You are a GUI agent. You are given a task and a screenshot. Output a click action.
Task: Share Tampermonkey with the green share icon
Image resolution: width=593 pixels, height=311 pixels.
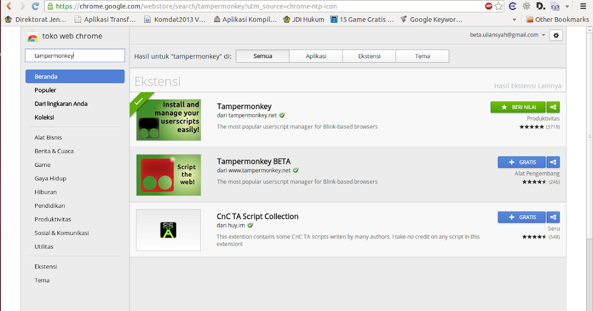coord(553,107)
